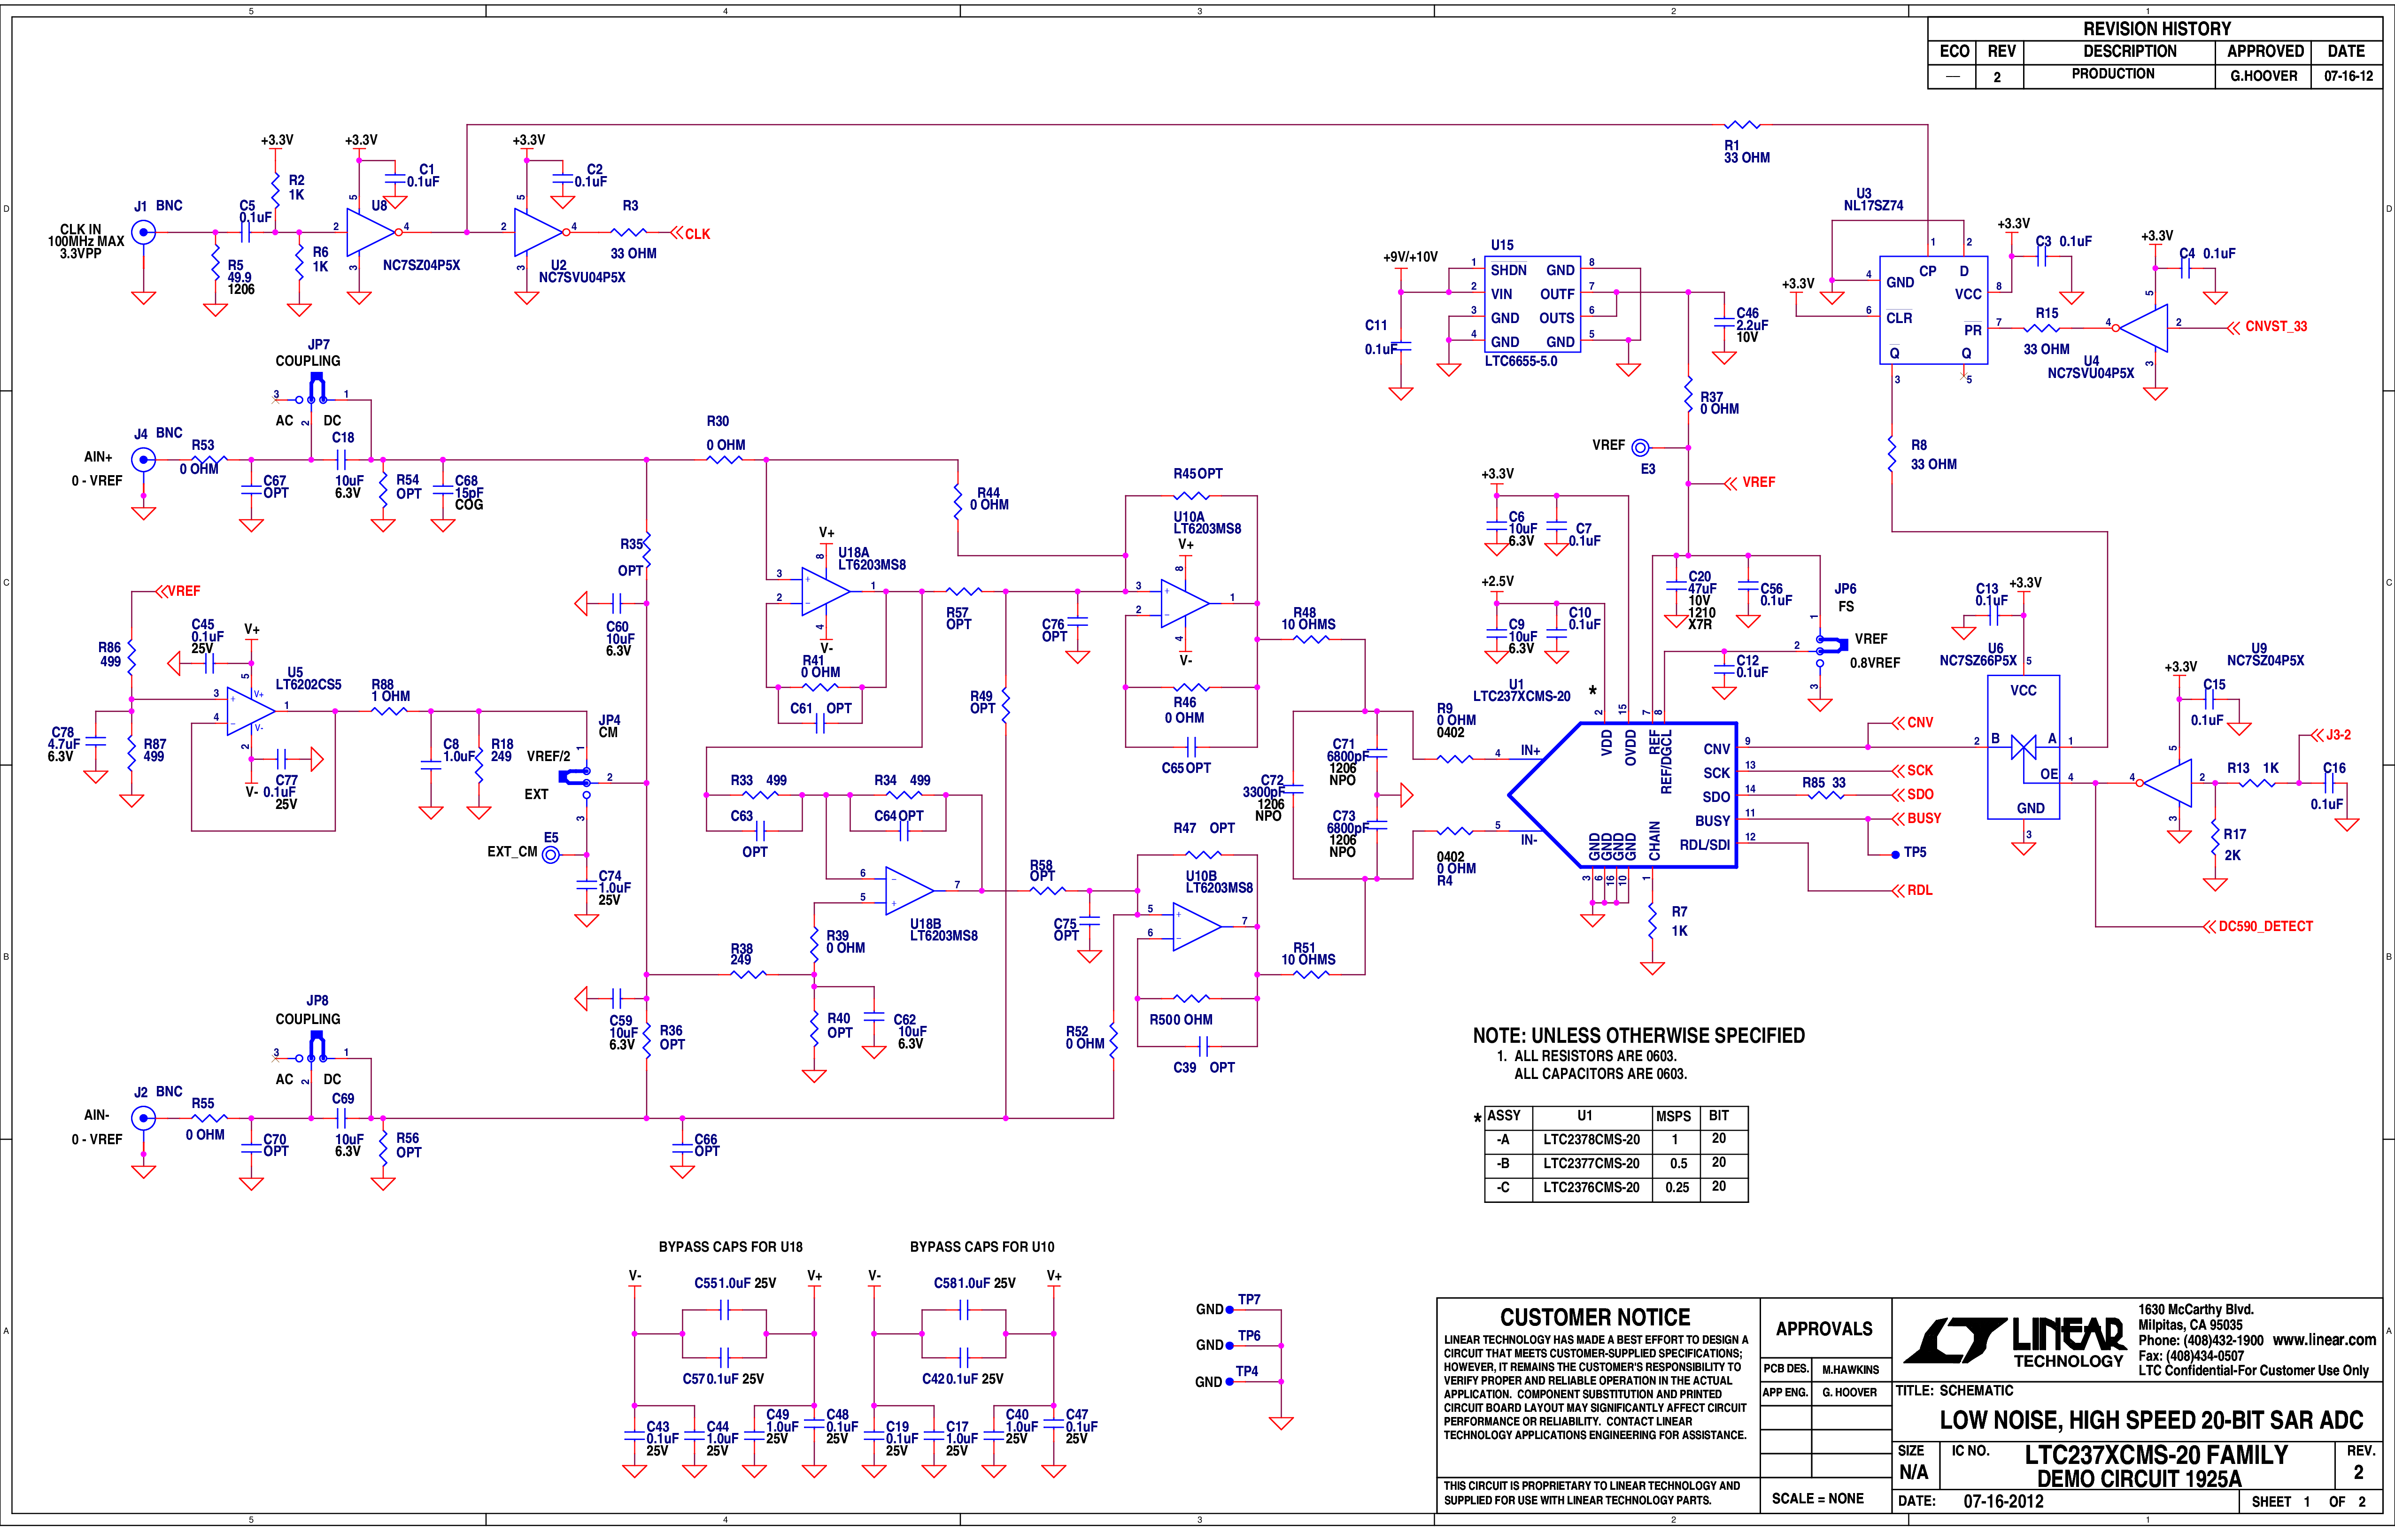Click the U3 NL17SZ74 flip-flop symbol
The image size is (2395, 1540).
(x=1933, y=309)
